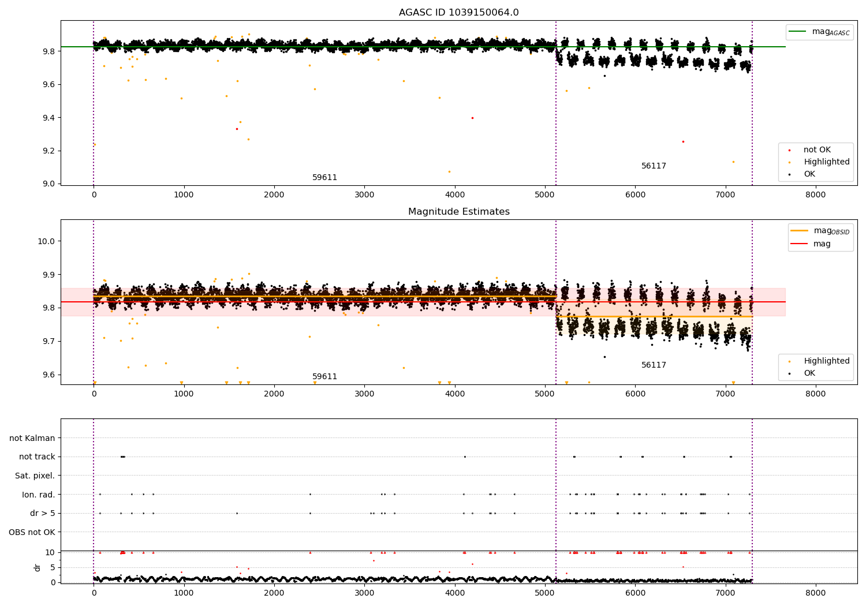Click the 9.0 y-tick of the top plot
866x606 pixels.
click(x=48, y=184)
